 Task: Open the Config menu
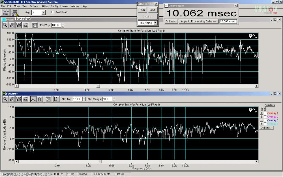tap(54, 6)
